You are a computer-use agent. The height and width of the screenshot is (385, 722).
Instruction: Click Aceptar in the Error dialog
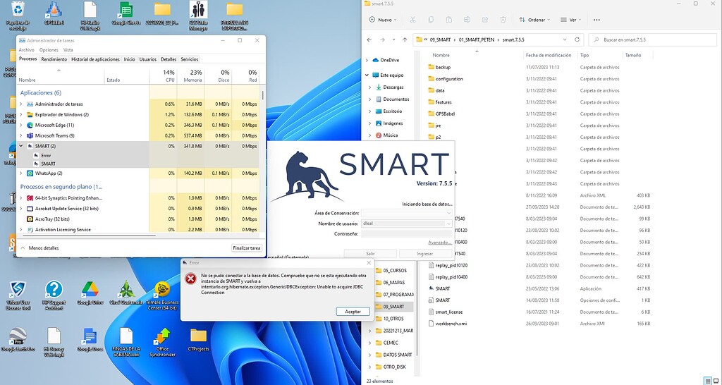click(353, 311)
